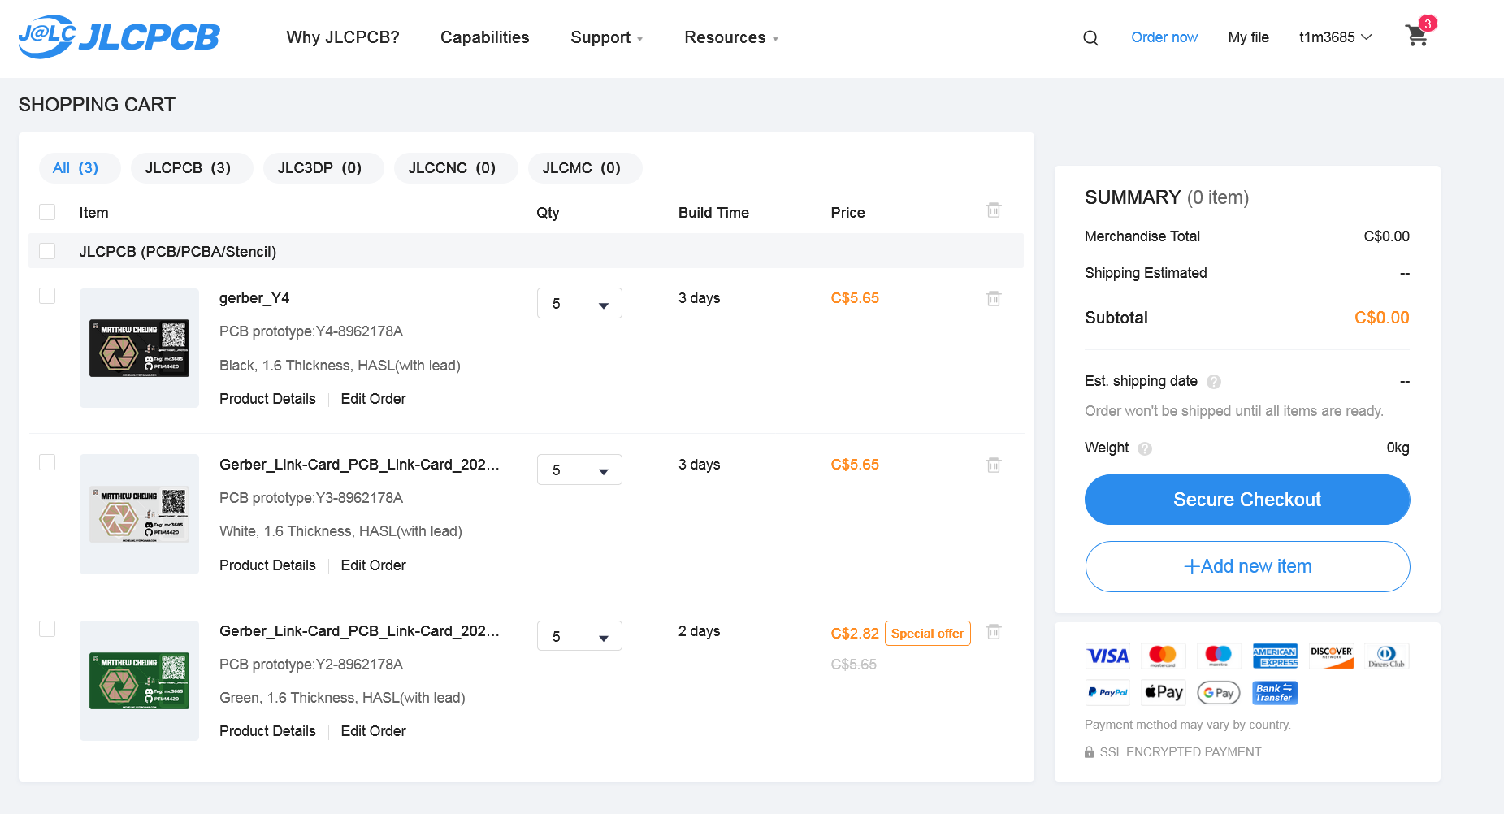Click the Maestro payment icon
1504x814 pixels.
pos(1218,656)
